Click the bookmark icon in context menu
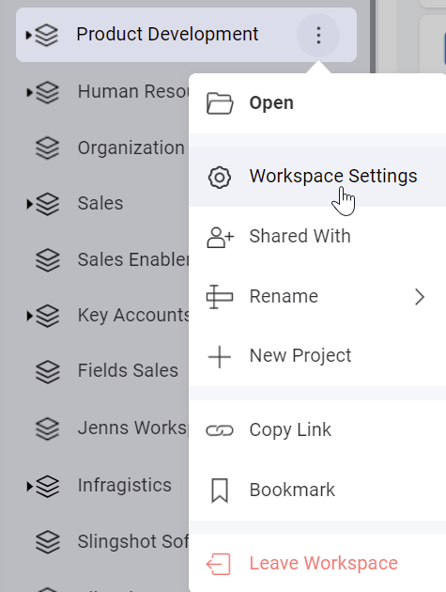The height and width of the screenshot is (592, 446). click(x=220, y=491)
